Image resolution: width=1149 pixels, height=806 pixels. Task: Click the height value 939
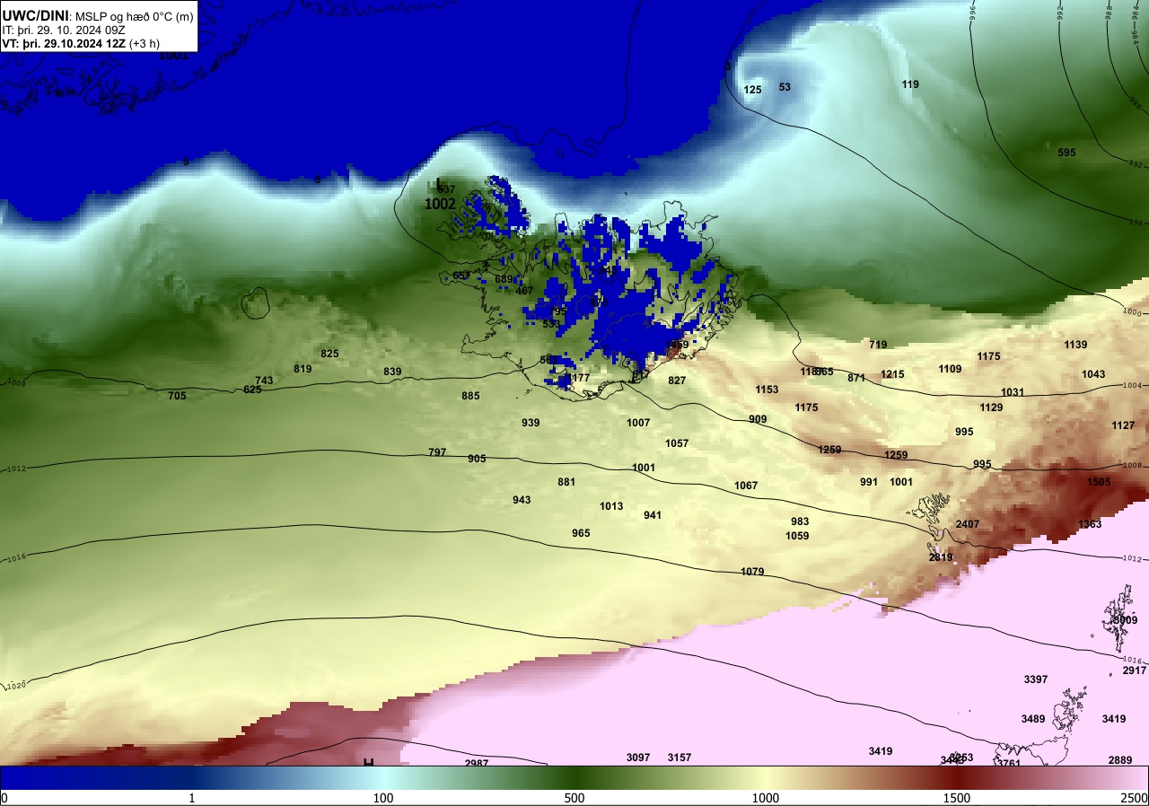tap(531, 423)
